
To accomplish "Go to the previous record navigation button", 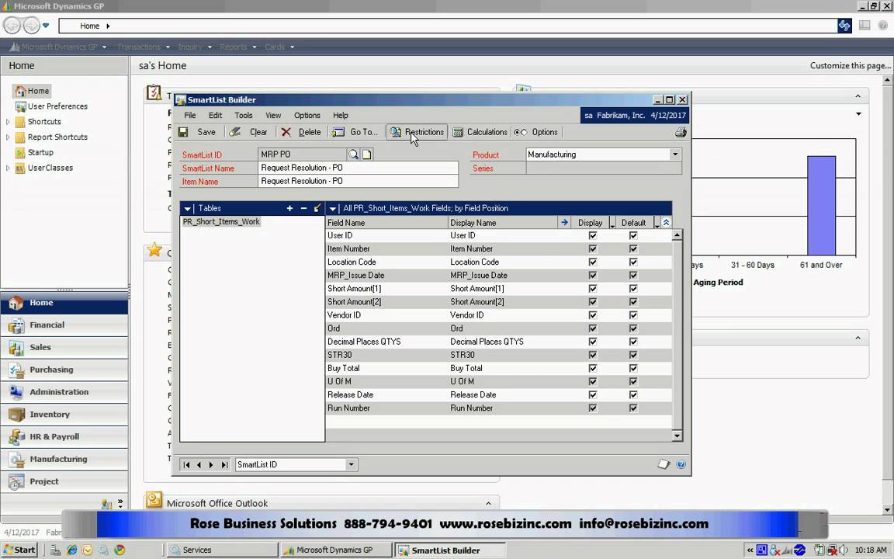I will click(x=199, y=465).
